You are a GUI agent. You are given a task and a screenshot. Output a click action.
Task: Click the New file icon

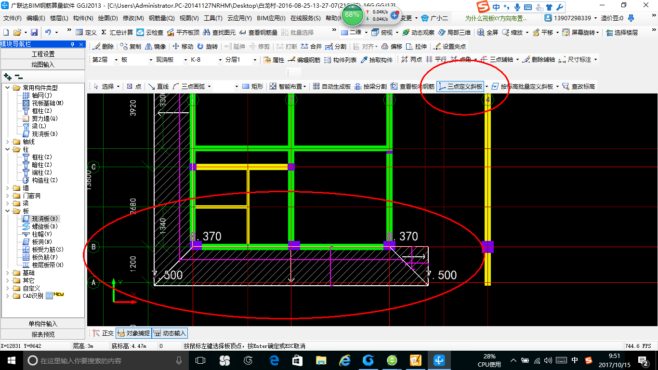pyautogui.click(x=6, y=32)
